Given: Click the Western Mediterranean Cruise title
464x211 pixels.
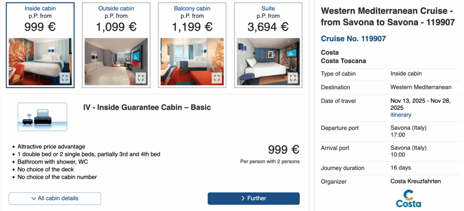Looking at the screenshot, I should point(388,16).
